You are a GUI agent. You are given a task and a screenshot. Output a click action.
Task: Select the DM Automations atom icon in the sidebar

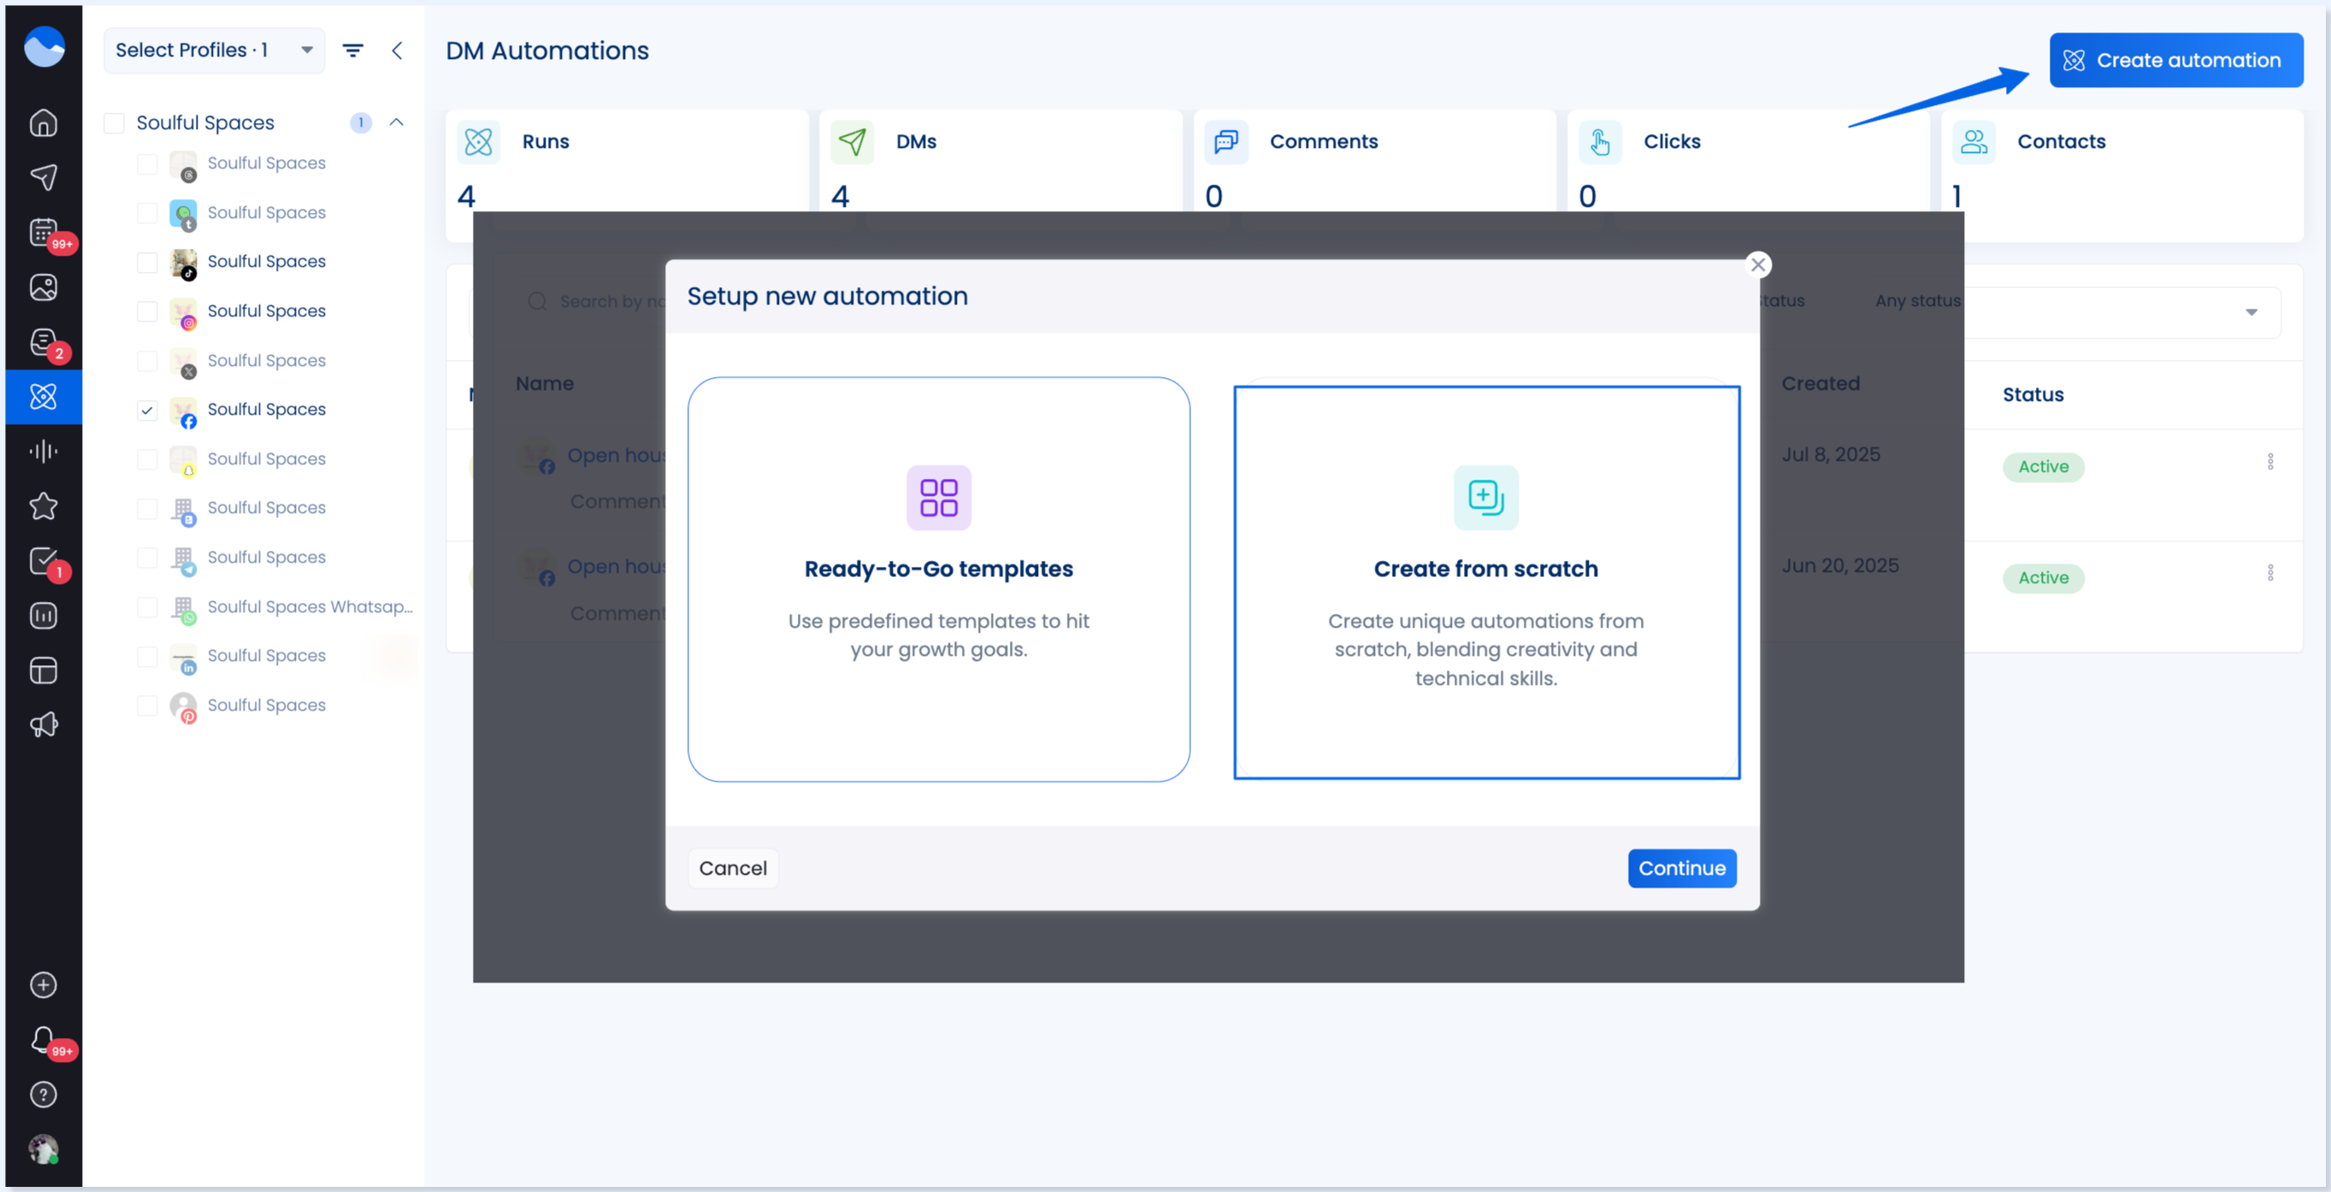tap(44, 397)
